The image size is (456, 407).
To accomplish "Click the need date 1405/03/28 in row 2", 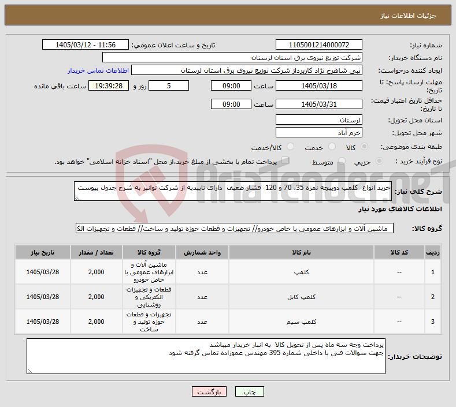I will click(x=43, y=297).
